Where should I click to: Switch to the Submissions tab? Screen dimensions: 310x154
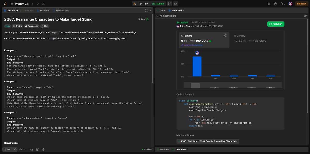60,11
